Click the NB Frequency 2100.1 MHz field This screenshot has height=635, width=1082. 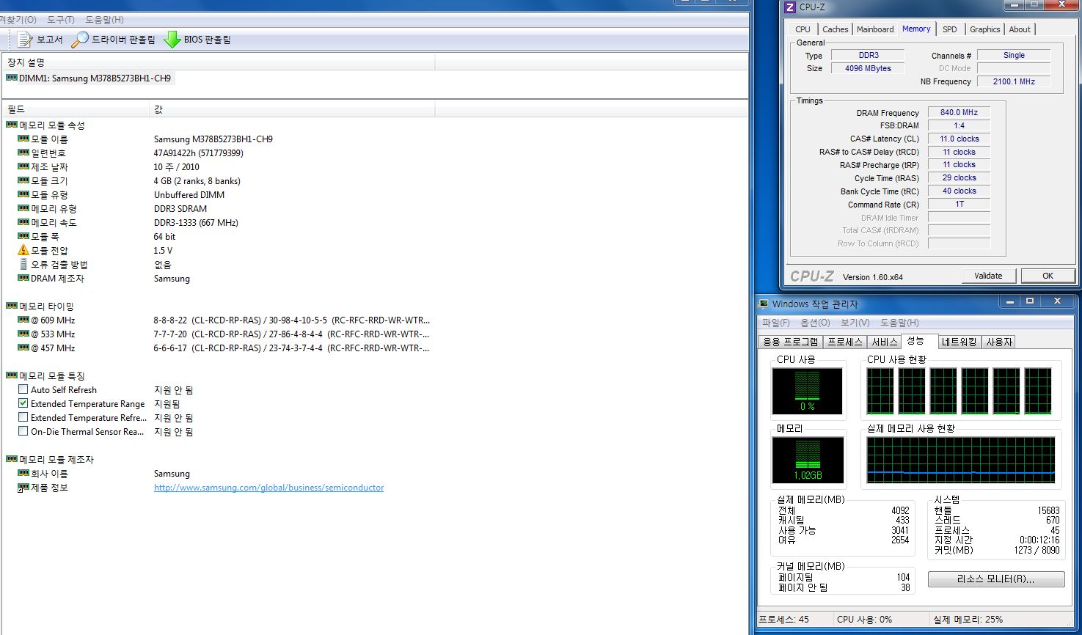[1014, 81]
